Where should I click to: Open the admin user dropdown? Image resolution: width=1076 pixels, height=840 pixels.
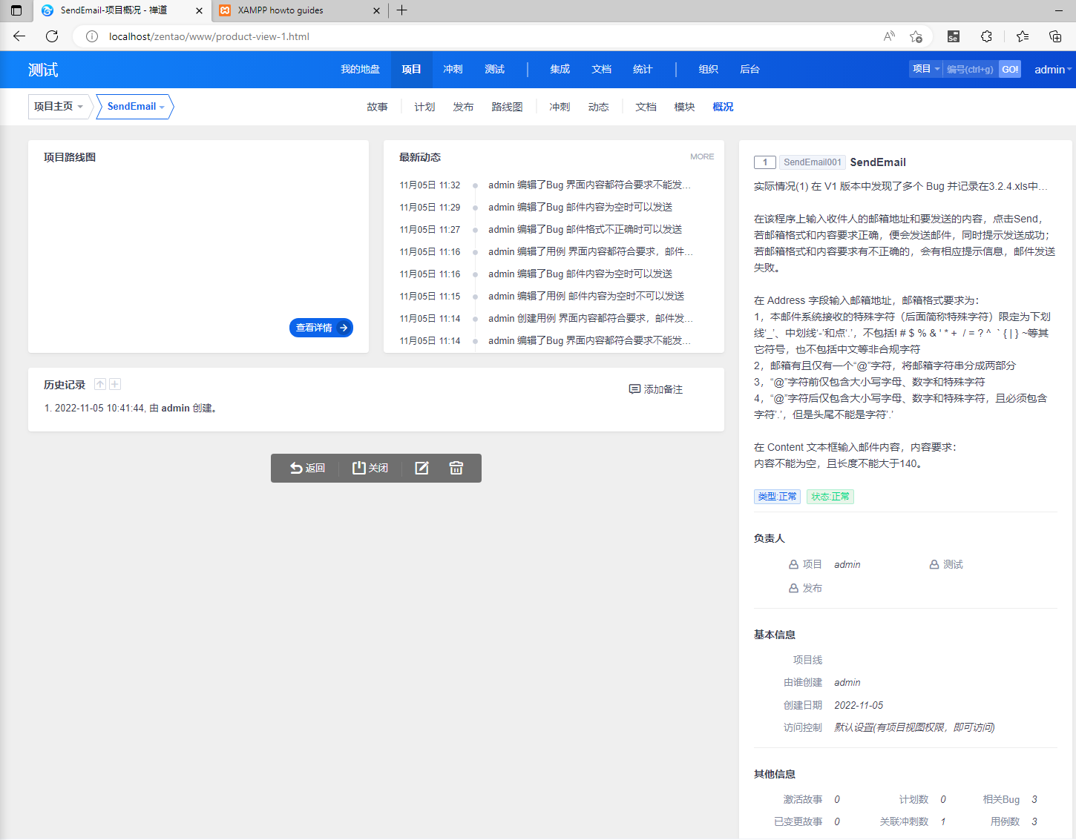1053,70
